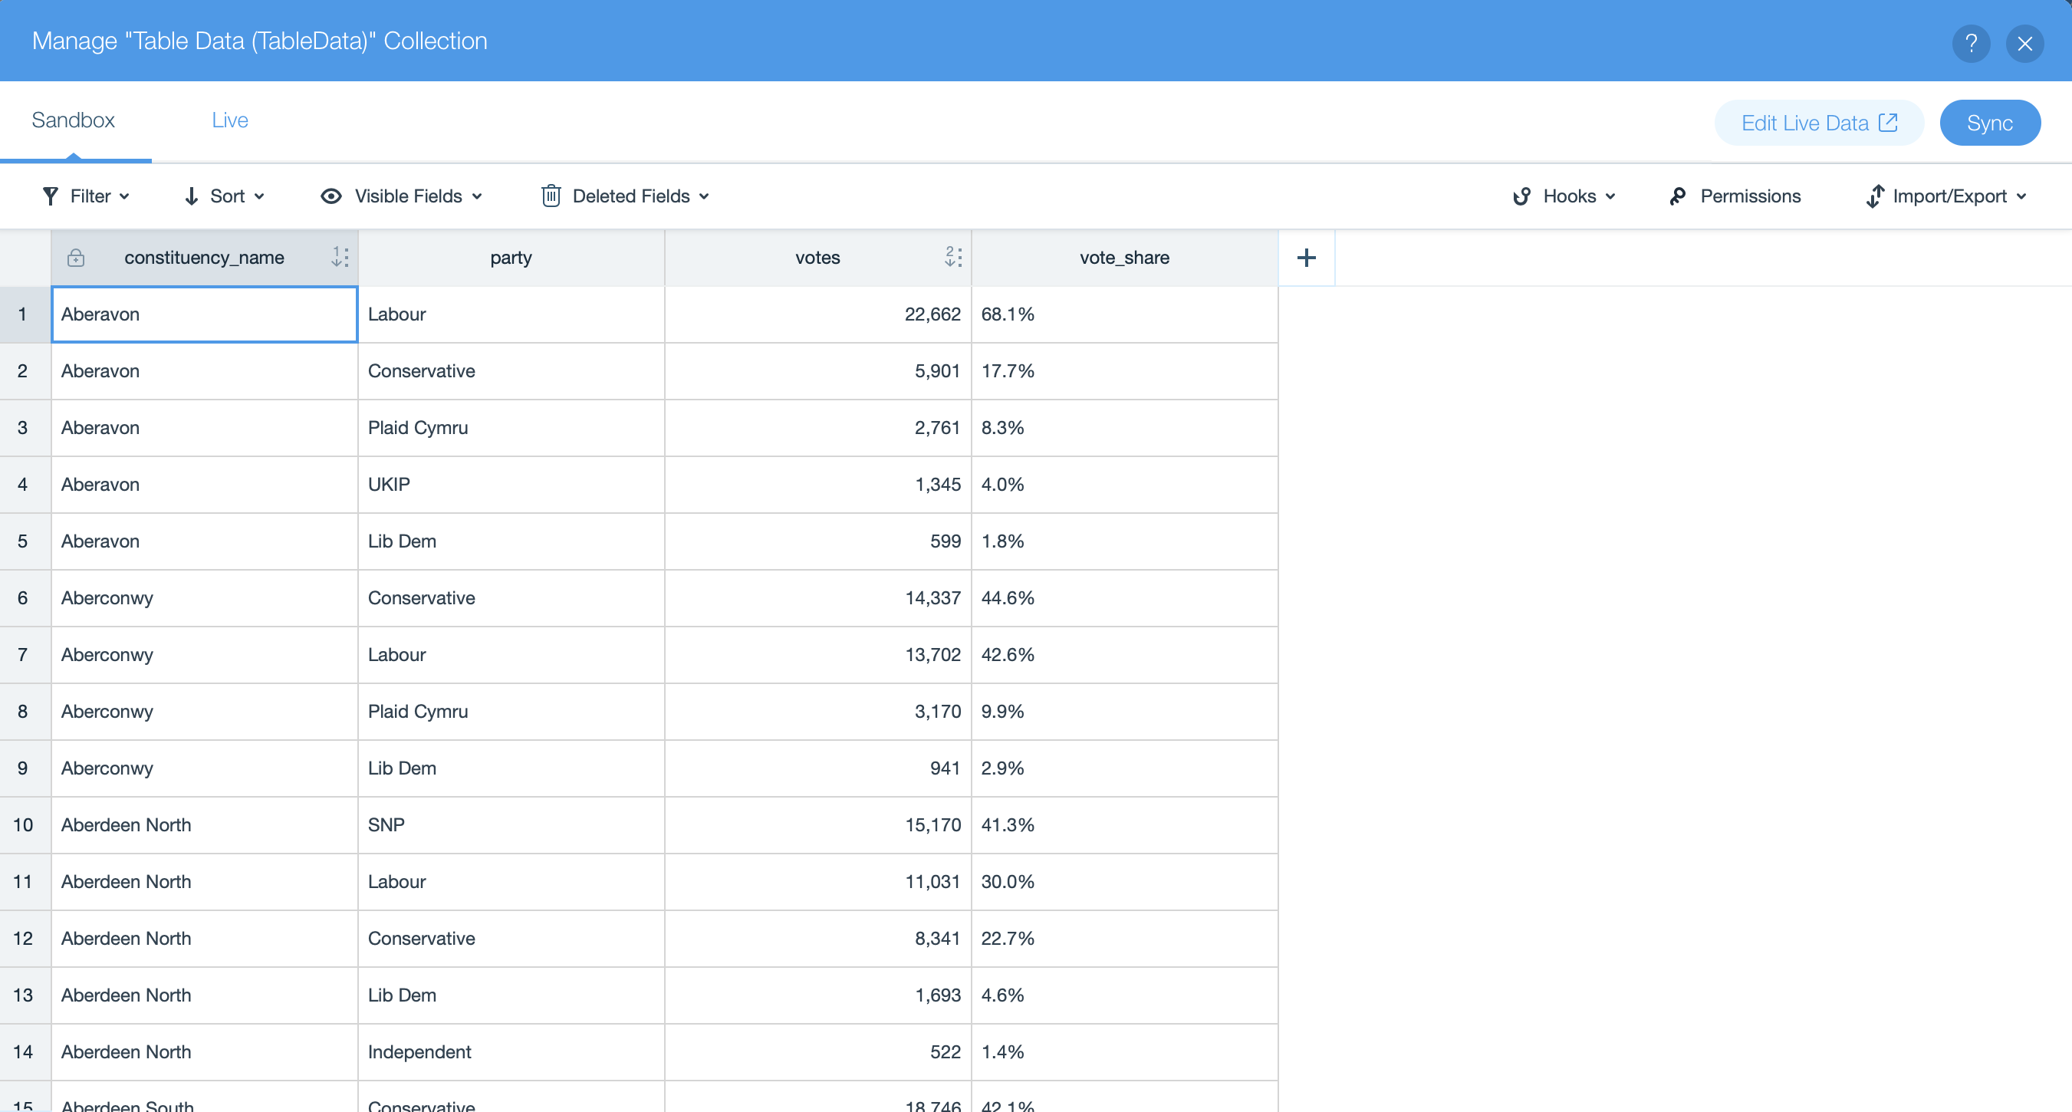Select the Sandbox tab
Viewport: 2072px width, 1112px height.
[73, 120]
